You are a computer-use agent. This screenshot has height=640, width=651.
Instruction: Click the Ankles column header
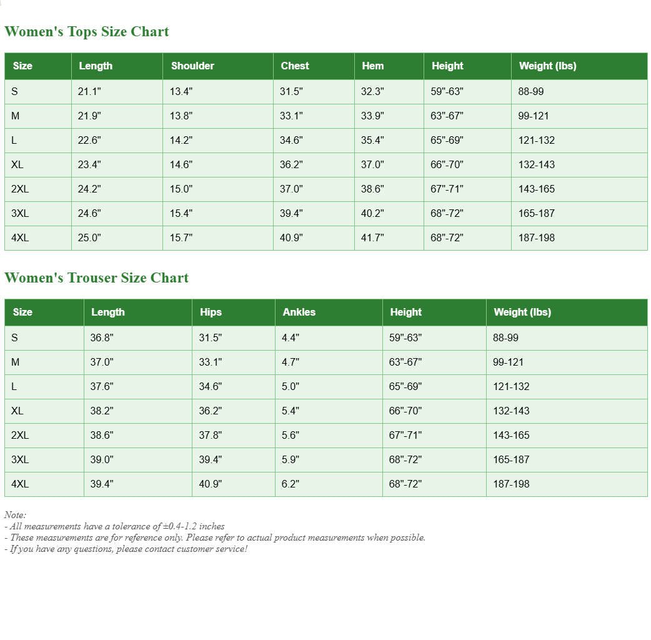pos(299,312)
